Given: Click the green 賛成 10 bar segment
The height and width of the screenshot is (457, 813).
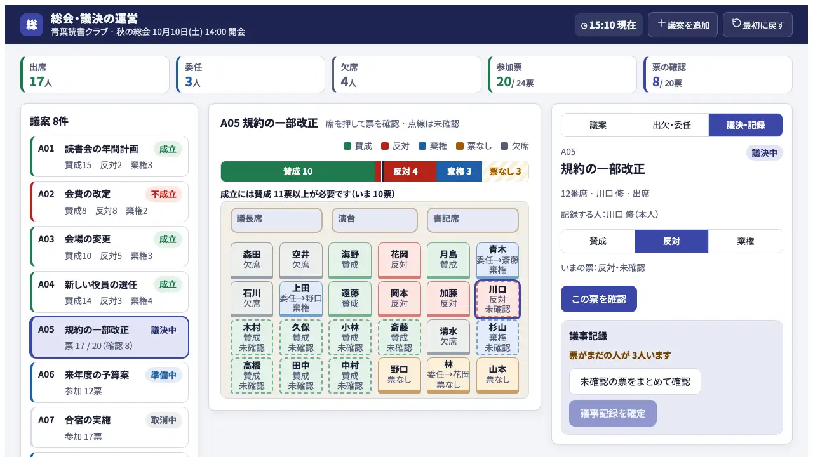Looking at the screenshot, I should (298, 171).
